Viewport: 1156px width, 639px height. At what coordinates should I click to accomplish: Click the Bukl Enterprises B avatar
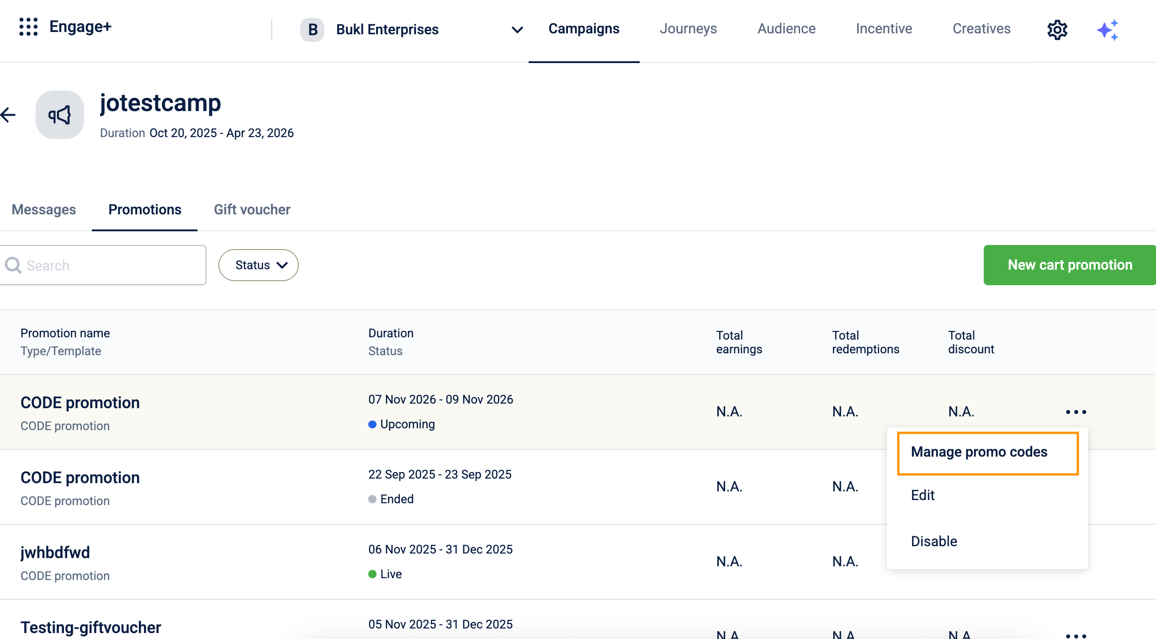[312, 30]
